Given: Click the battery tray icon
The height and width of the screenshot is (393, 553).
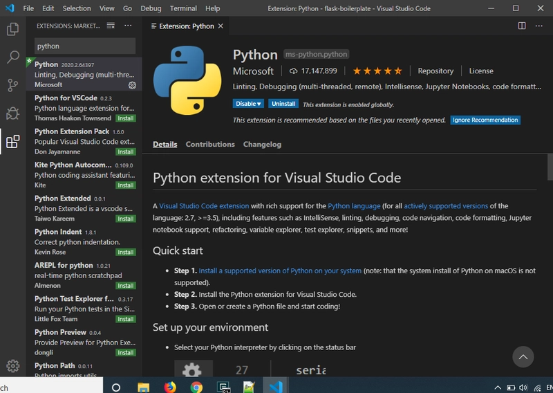Looking at the screenshot, I should (x=511, y=387).
